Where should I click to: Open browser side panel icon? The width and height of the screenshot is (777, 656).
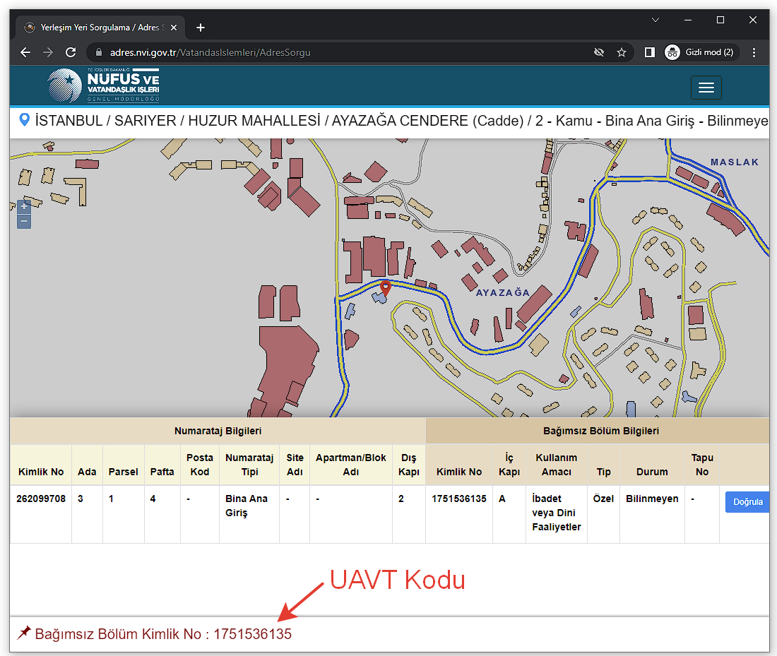650,52
